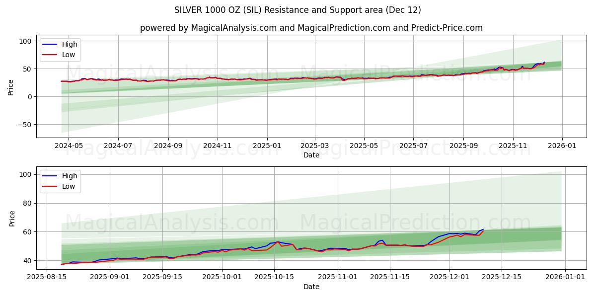
Task: Click the Date axis label on bottom chart
Action: (311, 287)
